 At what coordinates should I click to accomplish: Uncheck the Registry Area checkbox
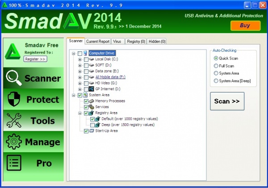[86, 113]
